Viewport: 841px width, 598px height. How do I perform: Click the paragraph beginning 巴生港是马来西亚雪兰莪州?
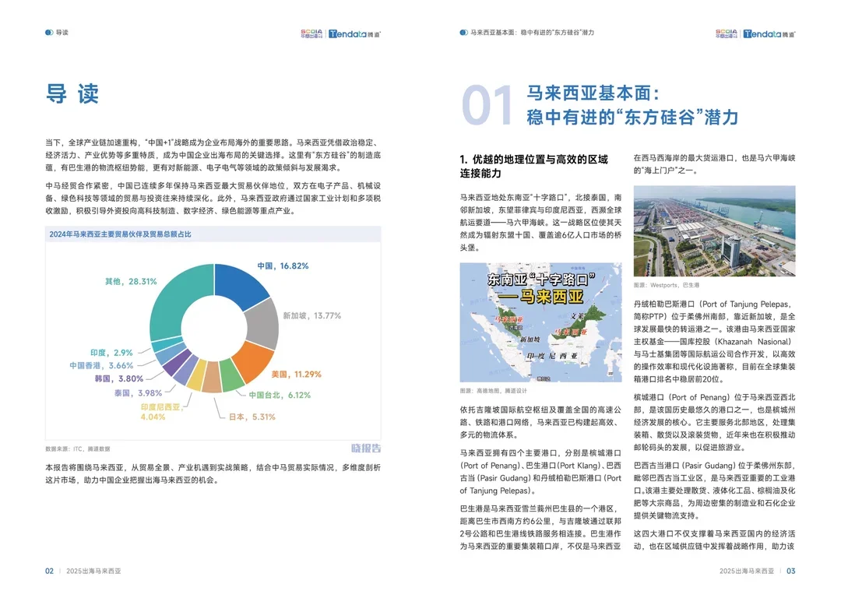tap(540, 527)
